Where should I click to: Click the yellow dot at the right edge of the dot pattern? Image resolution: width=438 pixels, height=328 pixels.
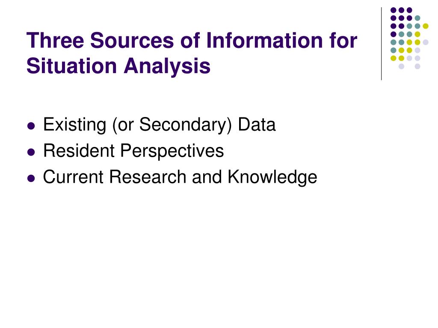426,26
